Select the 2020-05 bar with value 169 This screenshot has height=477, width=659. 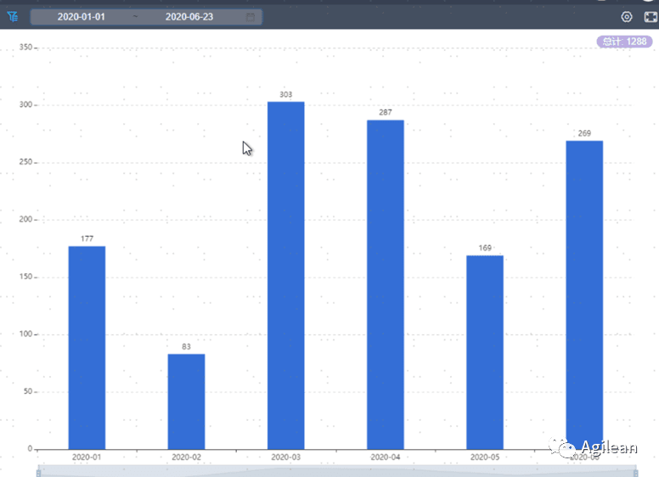485,352
